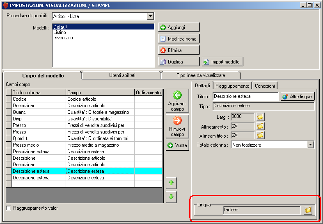This screenshot has height=224, width=323.
Task: Click the Tipo field Descrizione estesa
Action: (x=263, y=106)
